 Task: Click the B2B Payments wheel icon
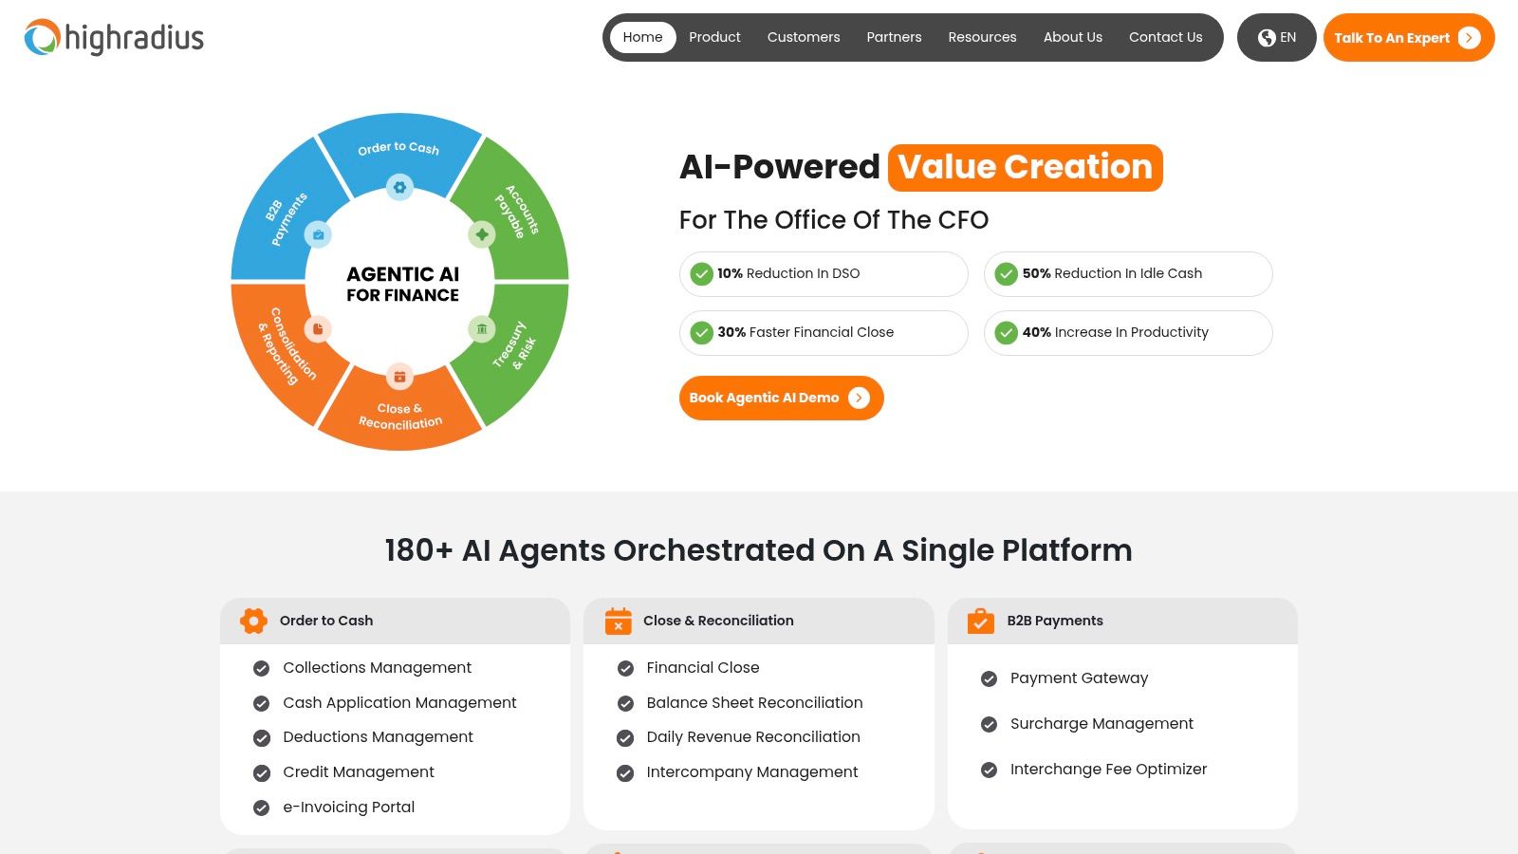[x=318, y=233]
